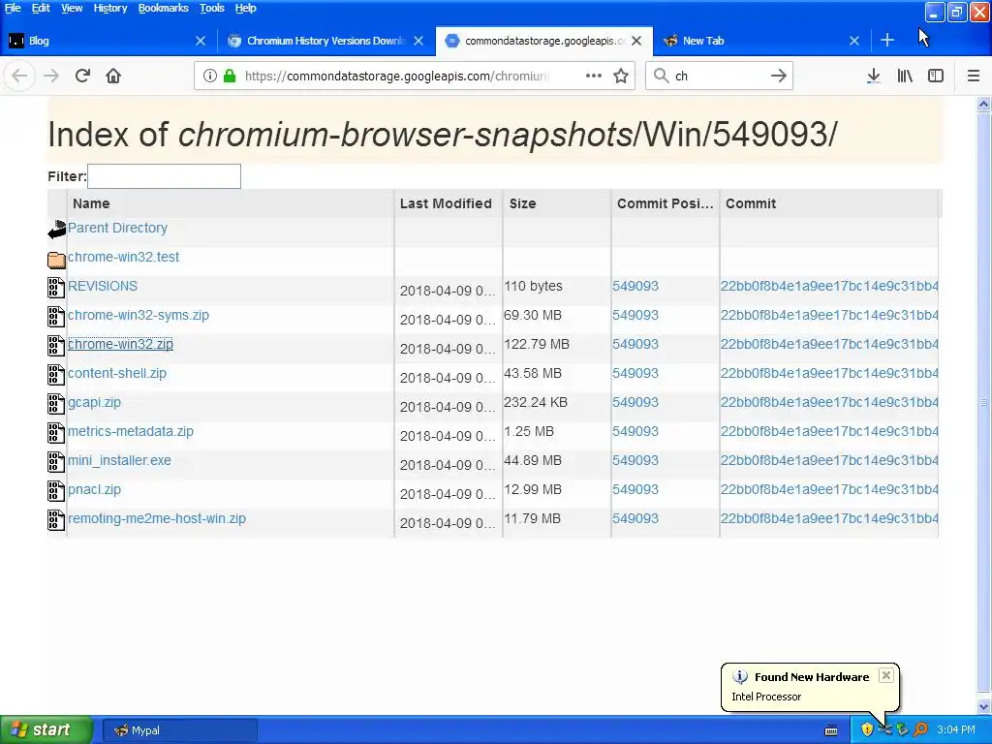The image size is (992, 744).
Task: Download mini_installer.exe
Action: pos(119,460)
